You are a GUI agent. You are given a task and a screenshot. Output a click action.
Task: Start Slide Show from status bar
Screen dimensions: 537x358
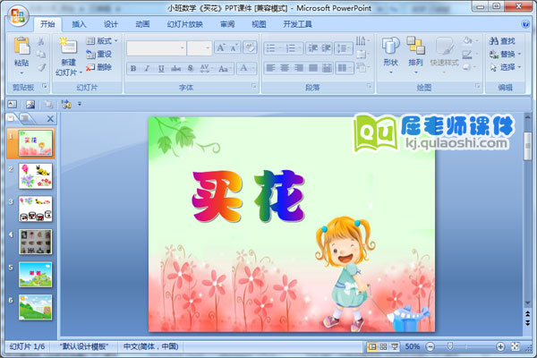pyautogui.click(x=395, y=346)
